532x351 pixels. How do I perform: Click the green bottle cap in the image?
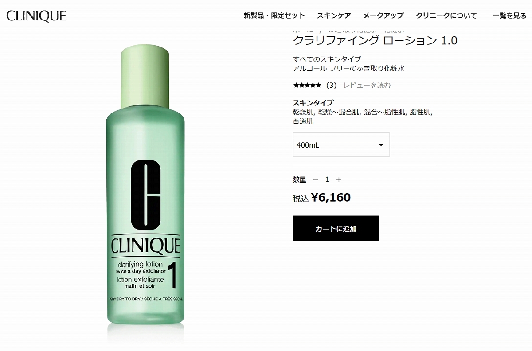point(145,76)
